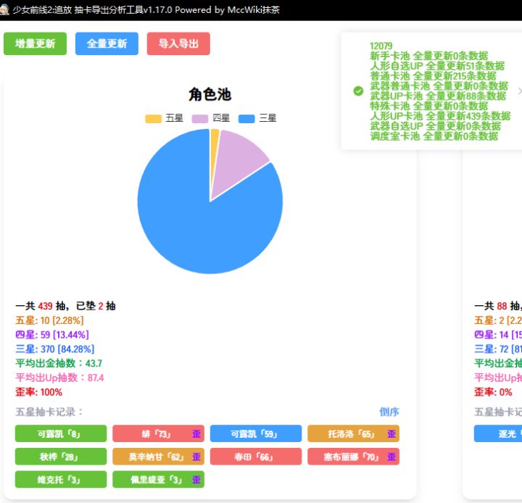
Task: Click the app avatar icon in title bar
Action: click(4, 9)
